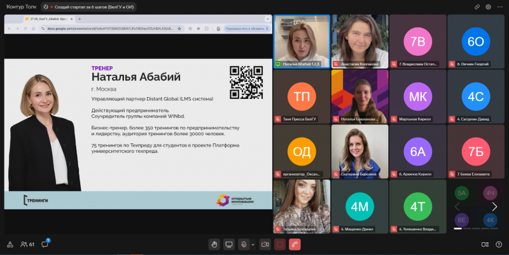Stop the recording with the red square
This screenshot has width=509, height=255.
coord(280,244)
